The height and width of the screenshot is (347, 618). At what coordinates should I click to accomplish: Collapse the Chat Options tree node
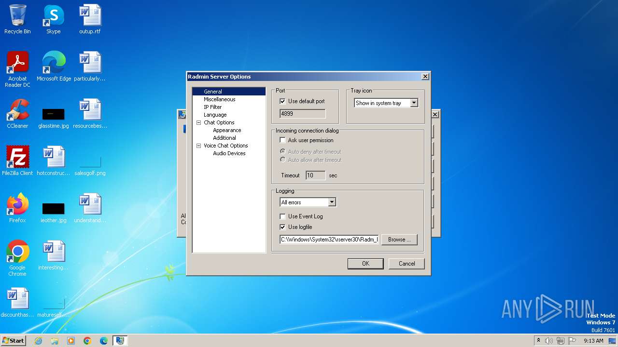pos(198,122)
